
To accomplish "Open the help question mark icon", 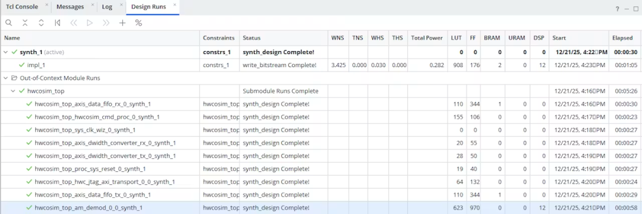I will tap(618, 9).
